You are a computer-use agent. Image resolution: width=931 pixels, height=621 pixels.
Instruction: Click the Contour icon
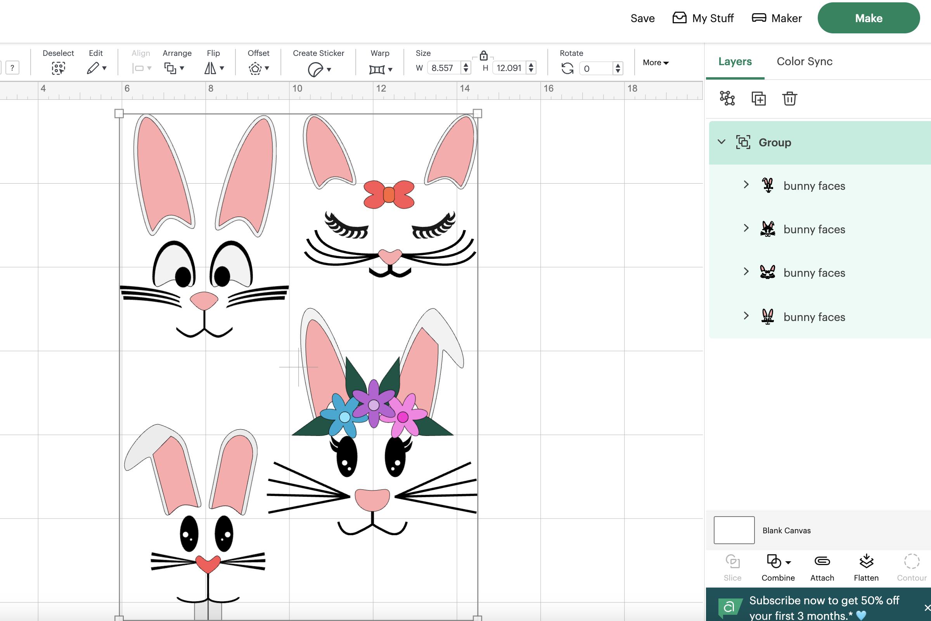(x=912, y=561)
